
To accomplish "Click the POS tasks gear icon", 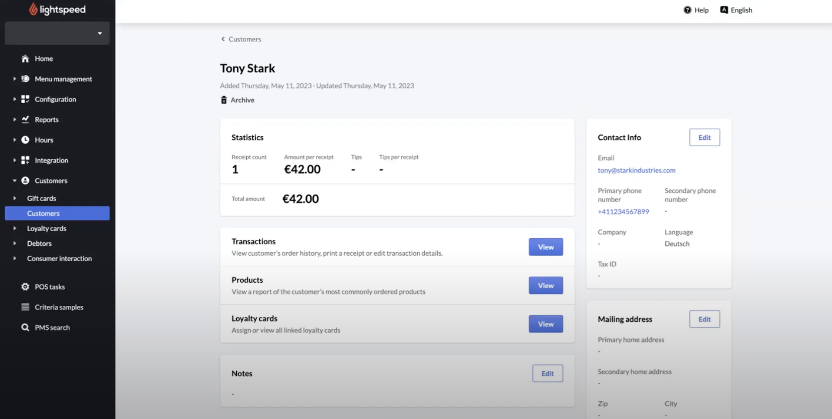I will [25, 287].
